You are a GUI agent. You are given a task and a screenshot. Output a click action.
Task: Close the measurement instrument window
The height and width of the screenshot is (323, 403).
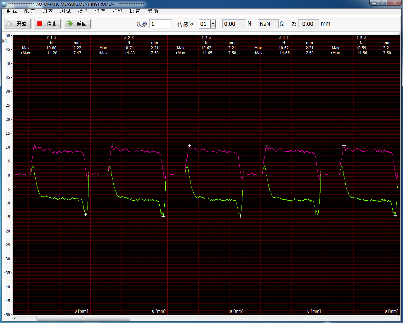click(x=394, y=3)
